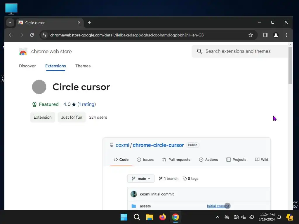Screen dimensions: 299x224
Task: Click the extension screenshot preview image
Action: pos(187,174)
